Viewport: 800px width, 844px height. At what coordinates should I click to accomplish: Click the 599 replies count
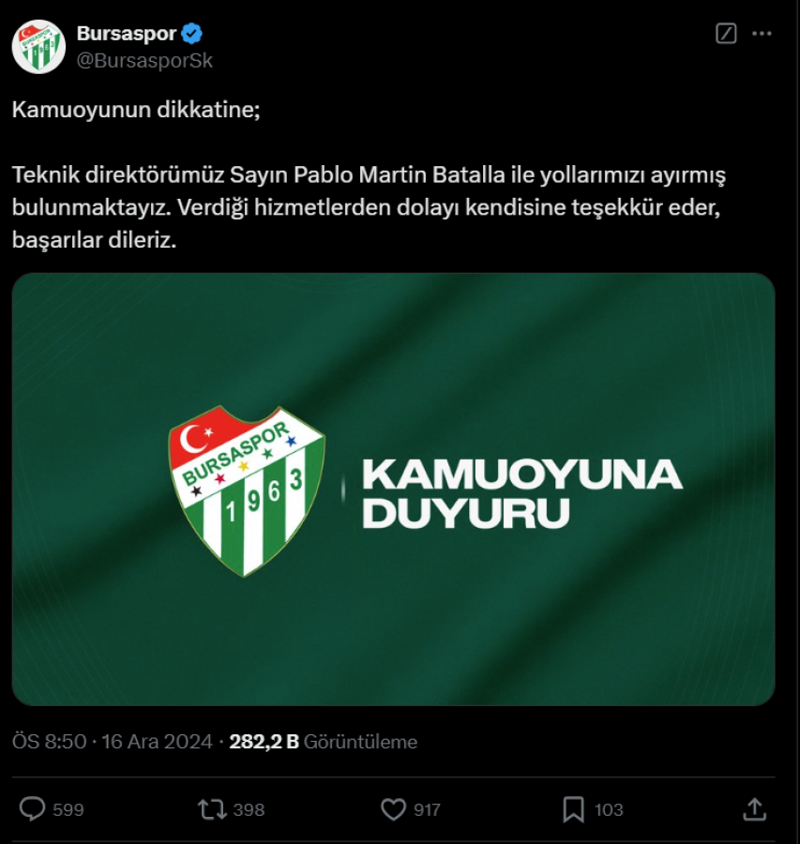tap(68, 809)
